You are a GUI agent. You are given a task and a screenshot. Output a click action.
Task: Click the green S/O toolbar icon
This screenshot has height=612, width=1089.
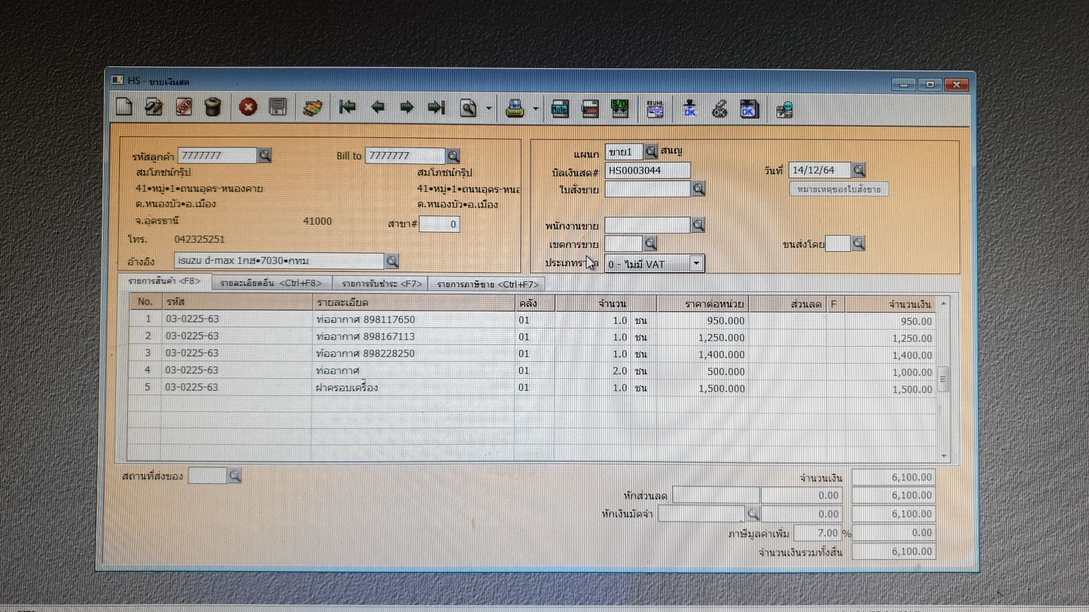[619, 108]
